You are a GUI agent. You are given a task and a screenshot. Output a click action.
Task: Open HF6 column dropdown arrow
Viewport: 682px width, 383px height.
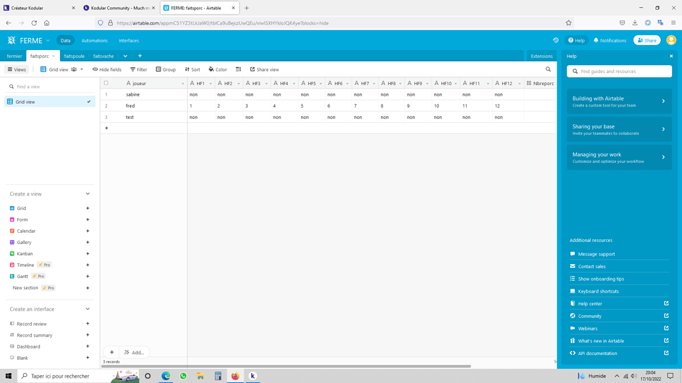(347, 83)
